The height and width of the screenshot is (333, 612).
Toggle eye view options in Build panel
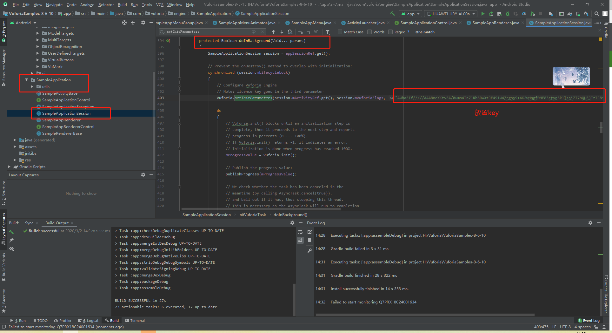click(11, 248)
